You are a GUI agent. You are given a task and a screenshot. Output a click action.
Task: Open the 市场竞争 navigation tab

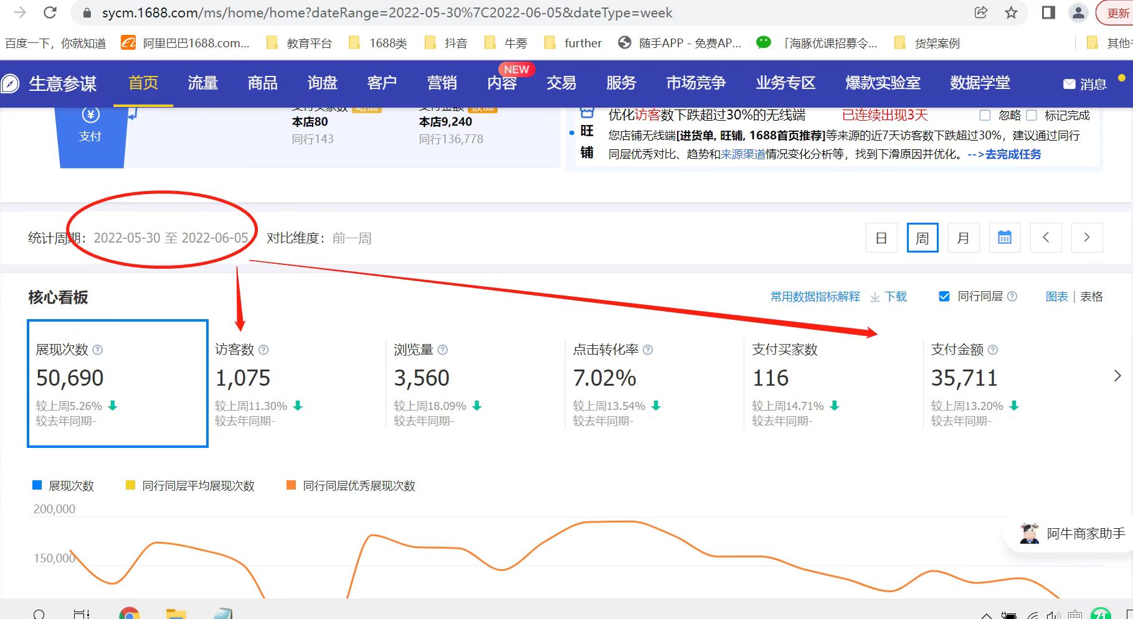click(x=696, y=83)
